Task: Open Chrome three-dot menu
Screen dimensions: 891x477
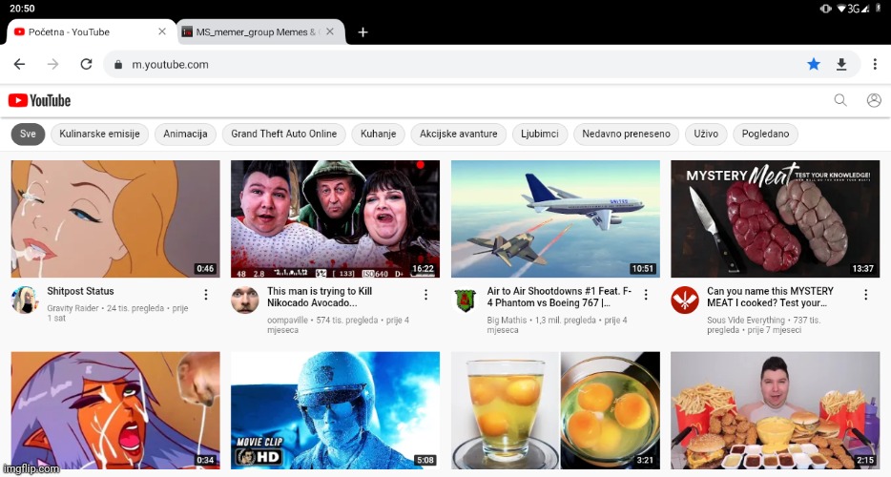Action: (x=875, y=64)
